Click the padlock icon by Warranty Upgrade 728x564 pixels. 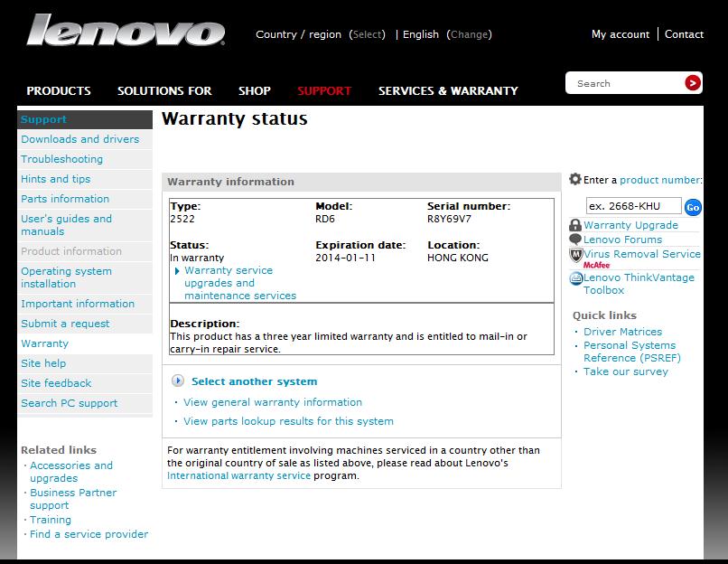pos(575,225)
